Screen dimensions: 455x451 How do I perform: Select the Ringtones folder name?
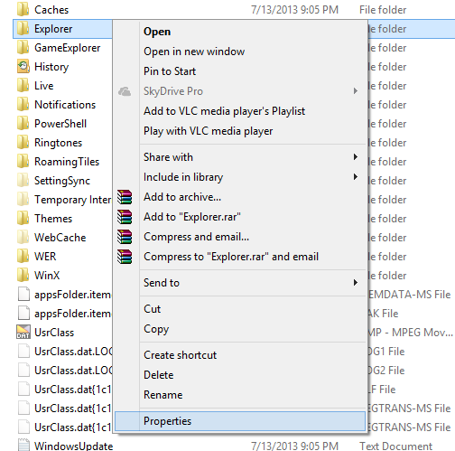click(59, 143)
